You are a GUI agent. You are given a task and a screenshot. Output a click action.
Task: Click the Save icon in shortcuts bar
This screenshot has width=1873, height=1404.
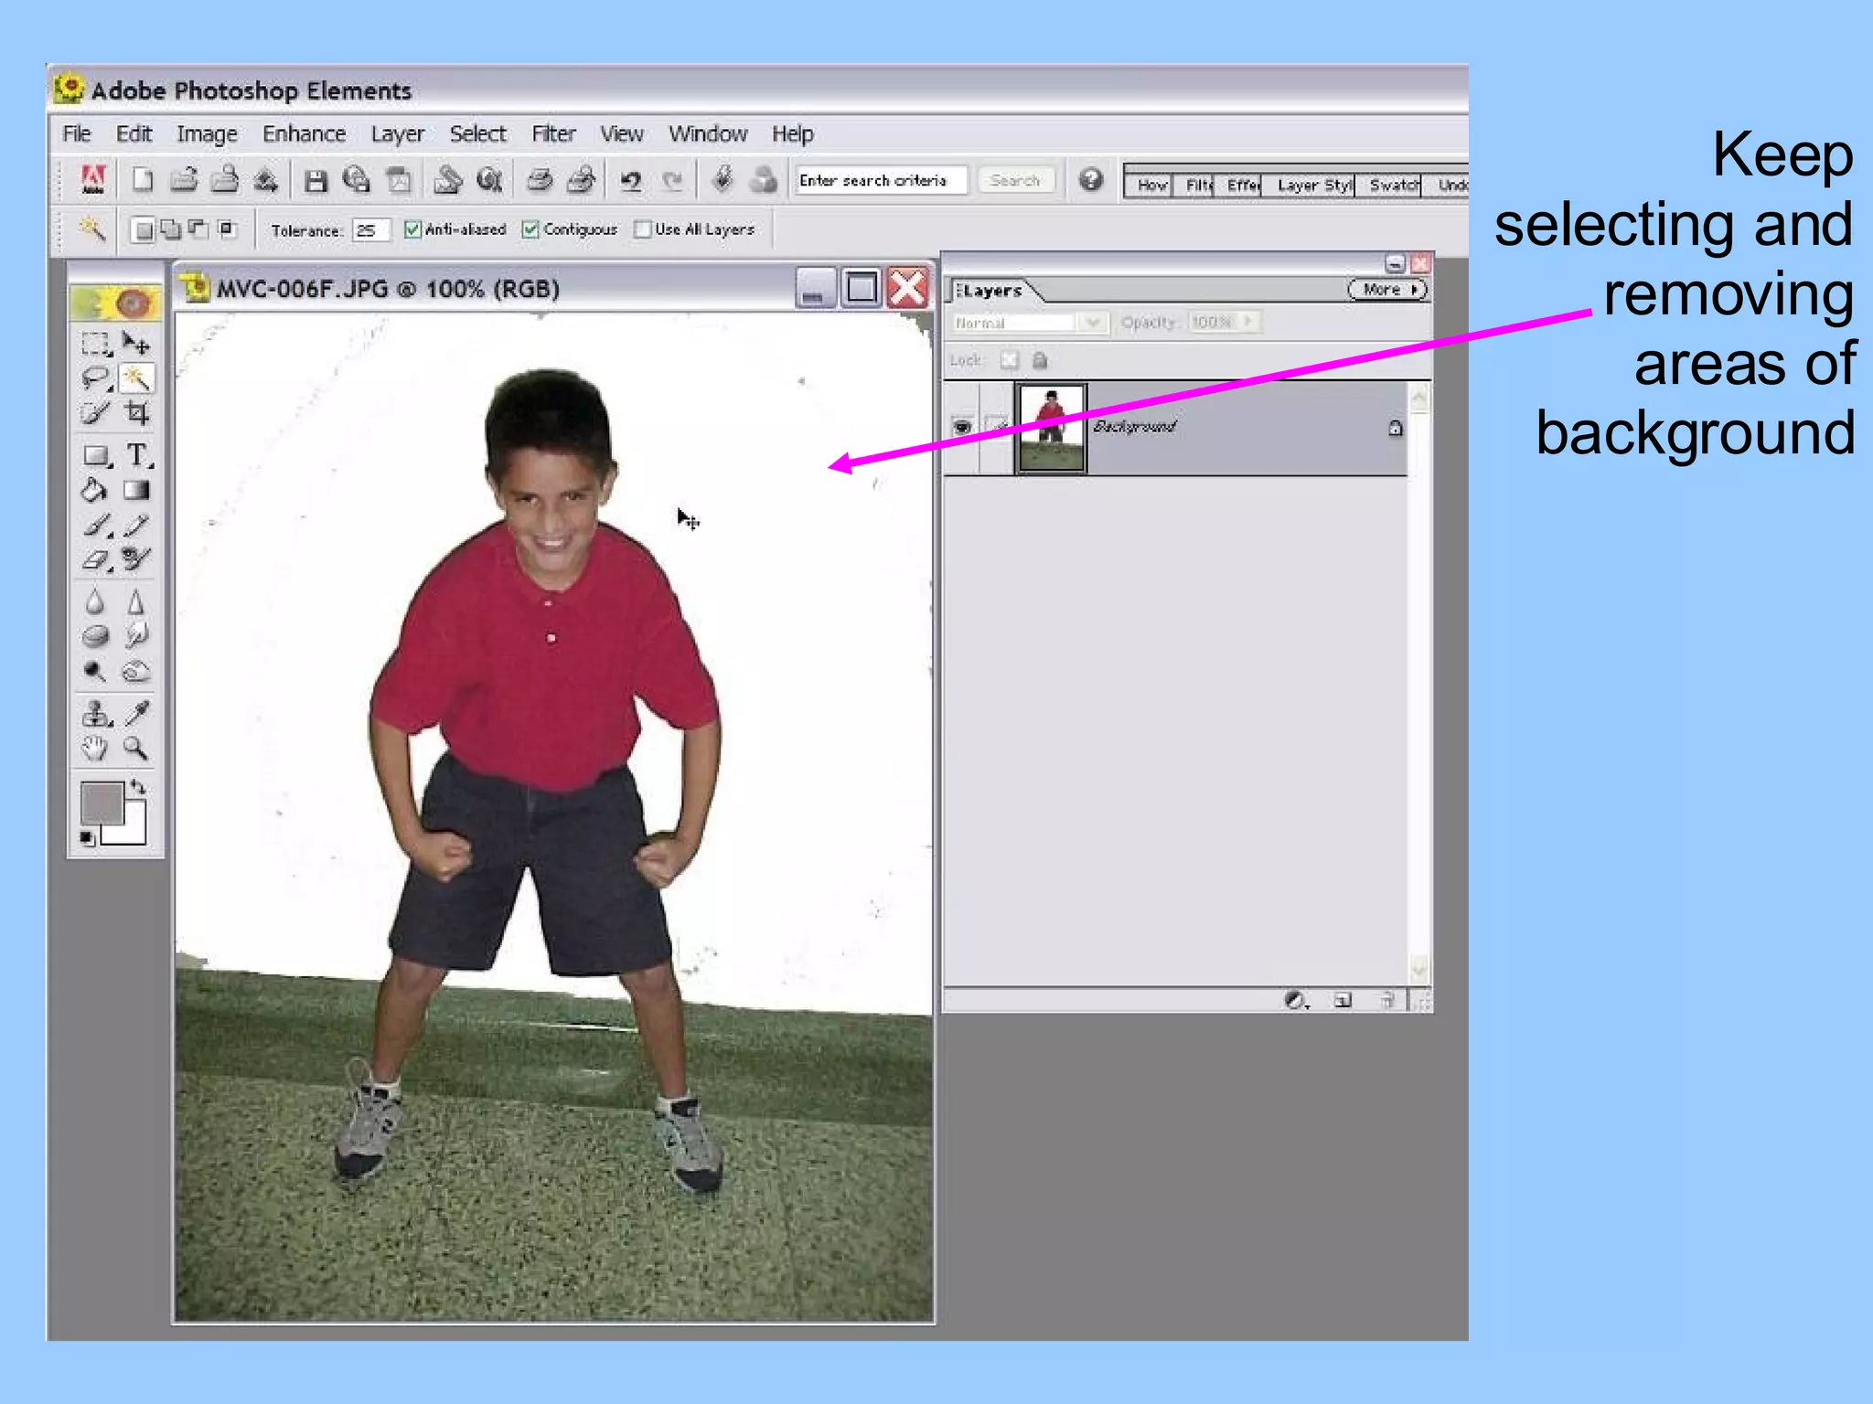coord(316,181)
